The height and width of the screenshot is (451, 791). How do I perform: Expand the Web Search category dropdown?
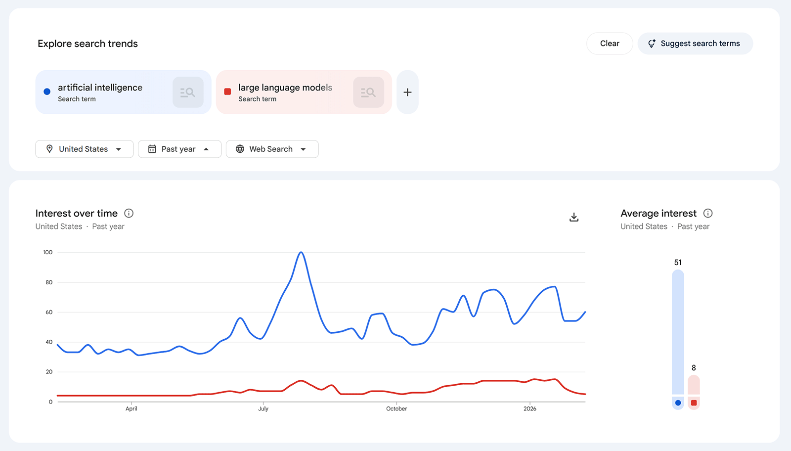tap(272, 149)
